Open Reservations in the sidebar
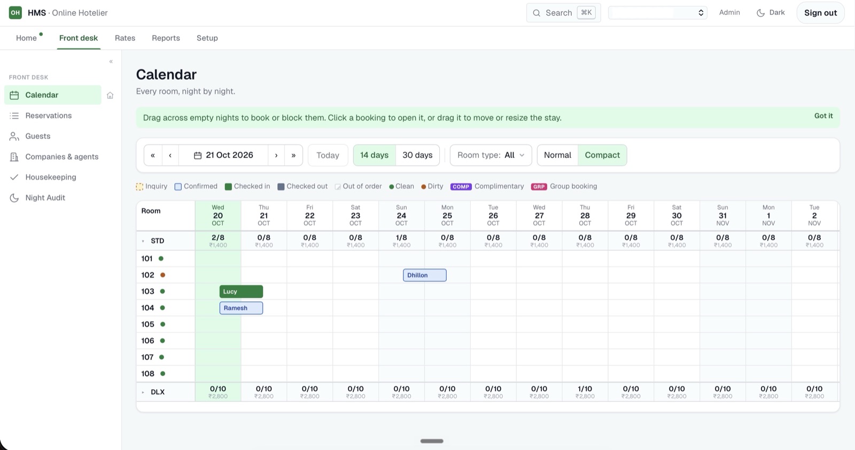 point(52,116)
